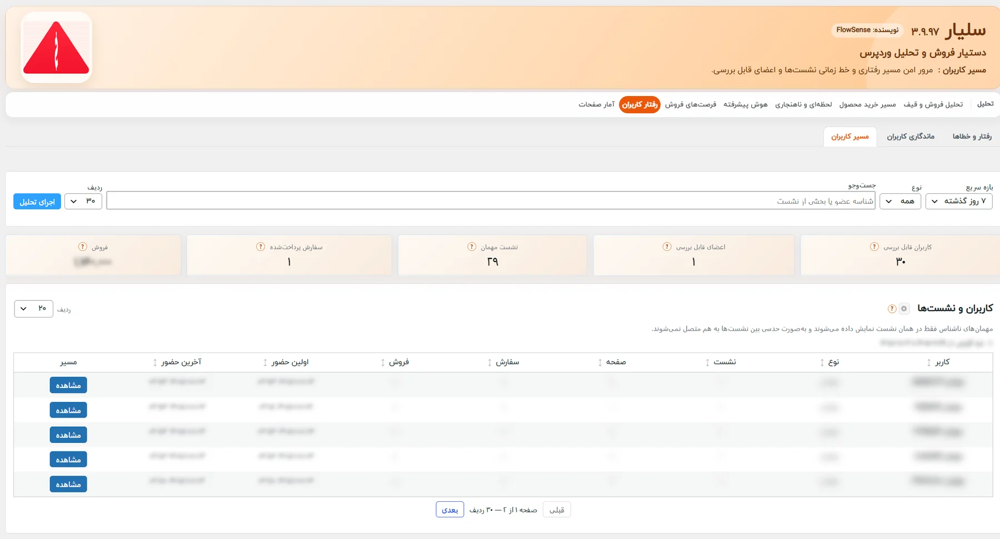Switch to ماندگاری کاربران tab

911,137
